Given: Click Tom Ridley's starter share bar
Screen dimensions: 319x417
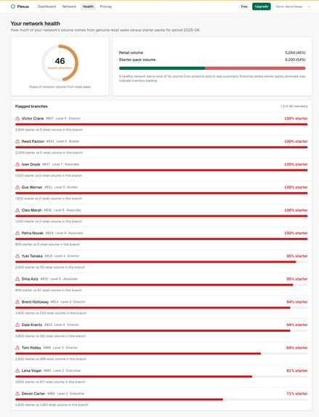Looking at the screenshot, I should coord(161,354).
